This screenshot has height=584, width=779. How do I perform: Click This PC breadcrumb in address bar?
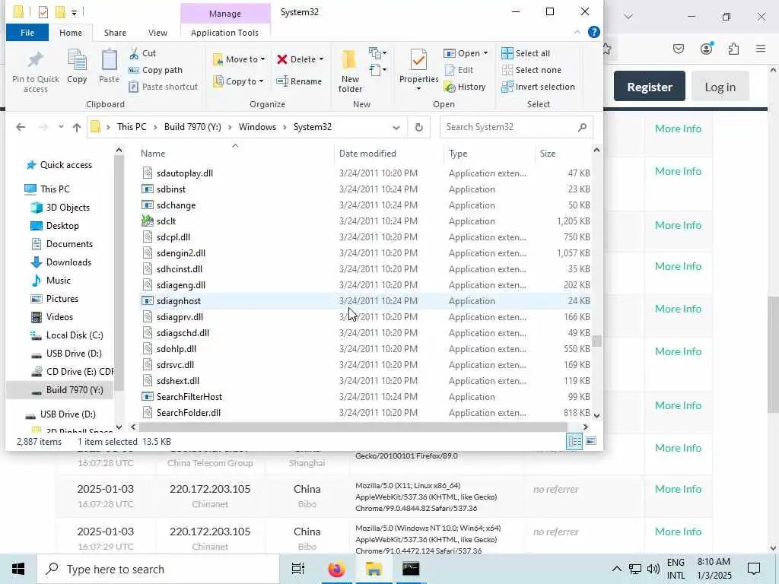click(132, 127)
